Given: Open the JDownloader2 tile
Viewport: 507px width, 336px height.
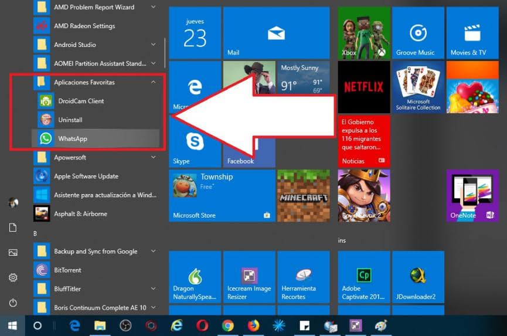Looking at the screenshot, I should pos(418,277).
